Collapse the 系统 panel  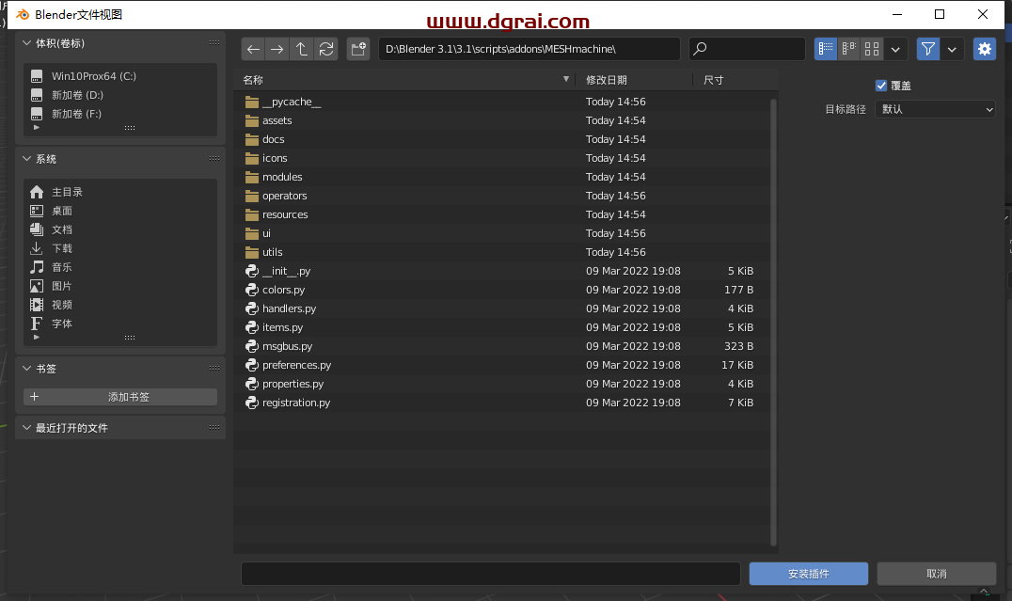(x=26, y=159)
